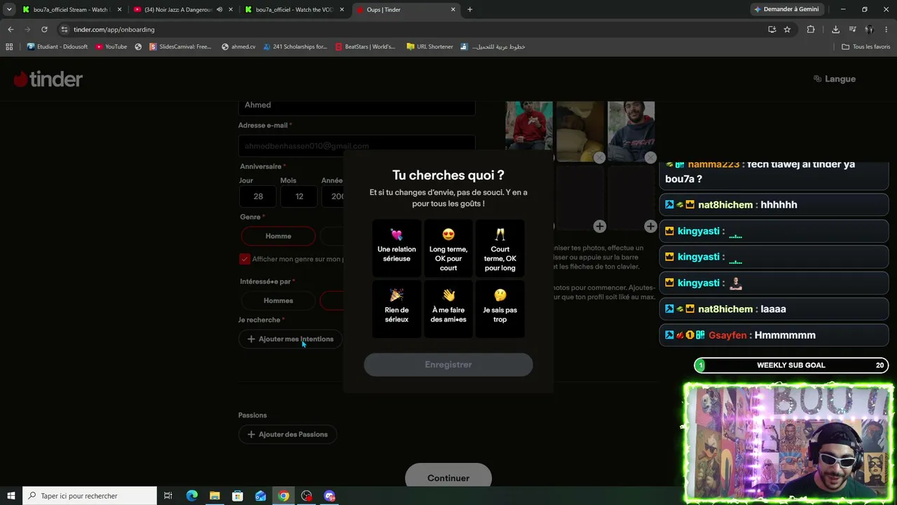Click the Continuer button

pyautogui.click(x=448, y=478)
